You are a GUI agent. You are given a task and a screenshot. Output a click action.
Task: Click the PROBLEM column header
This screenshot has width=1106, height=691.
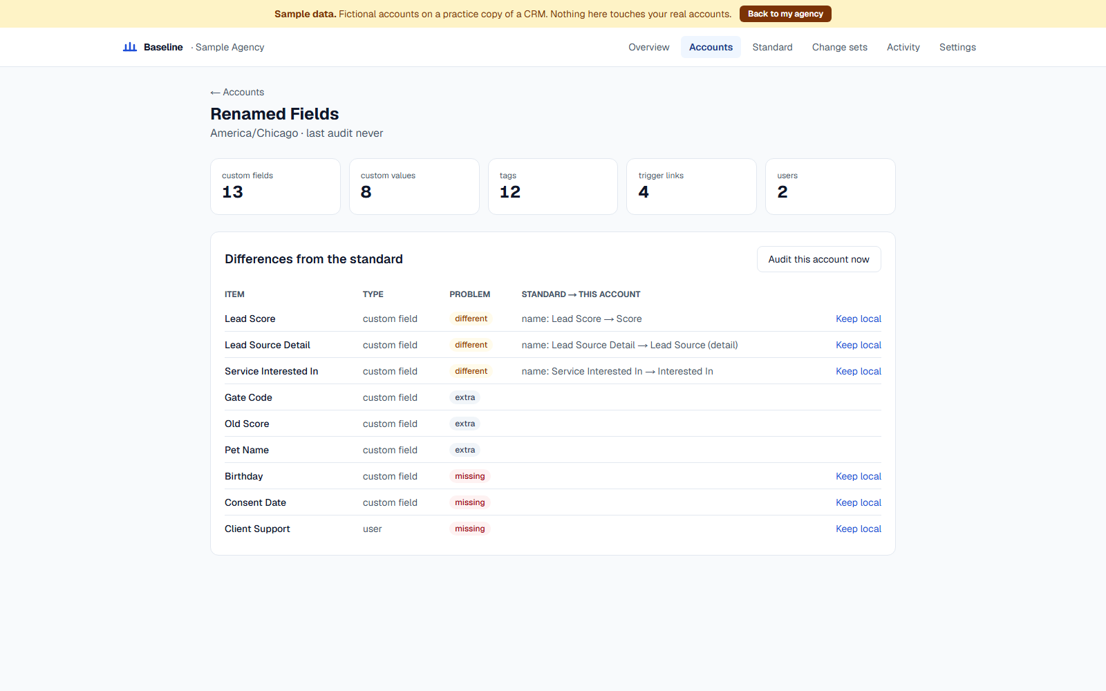[469, 294]
